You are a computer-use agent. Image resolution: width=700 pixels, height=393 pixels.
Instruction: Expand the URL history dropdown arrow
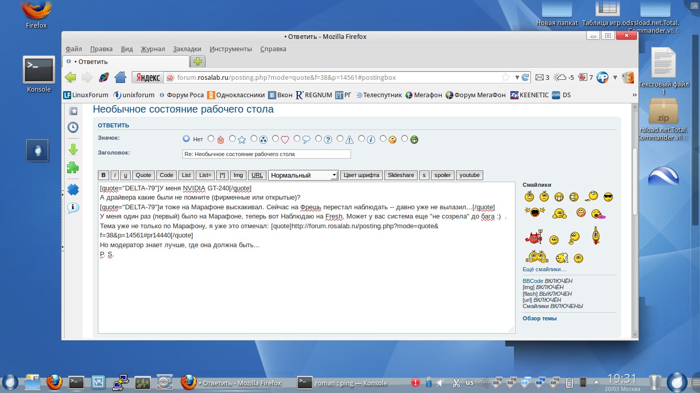[517, 77]
